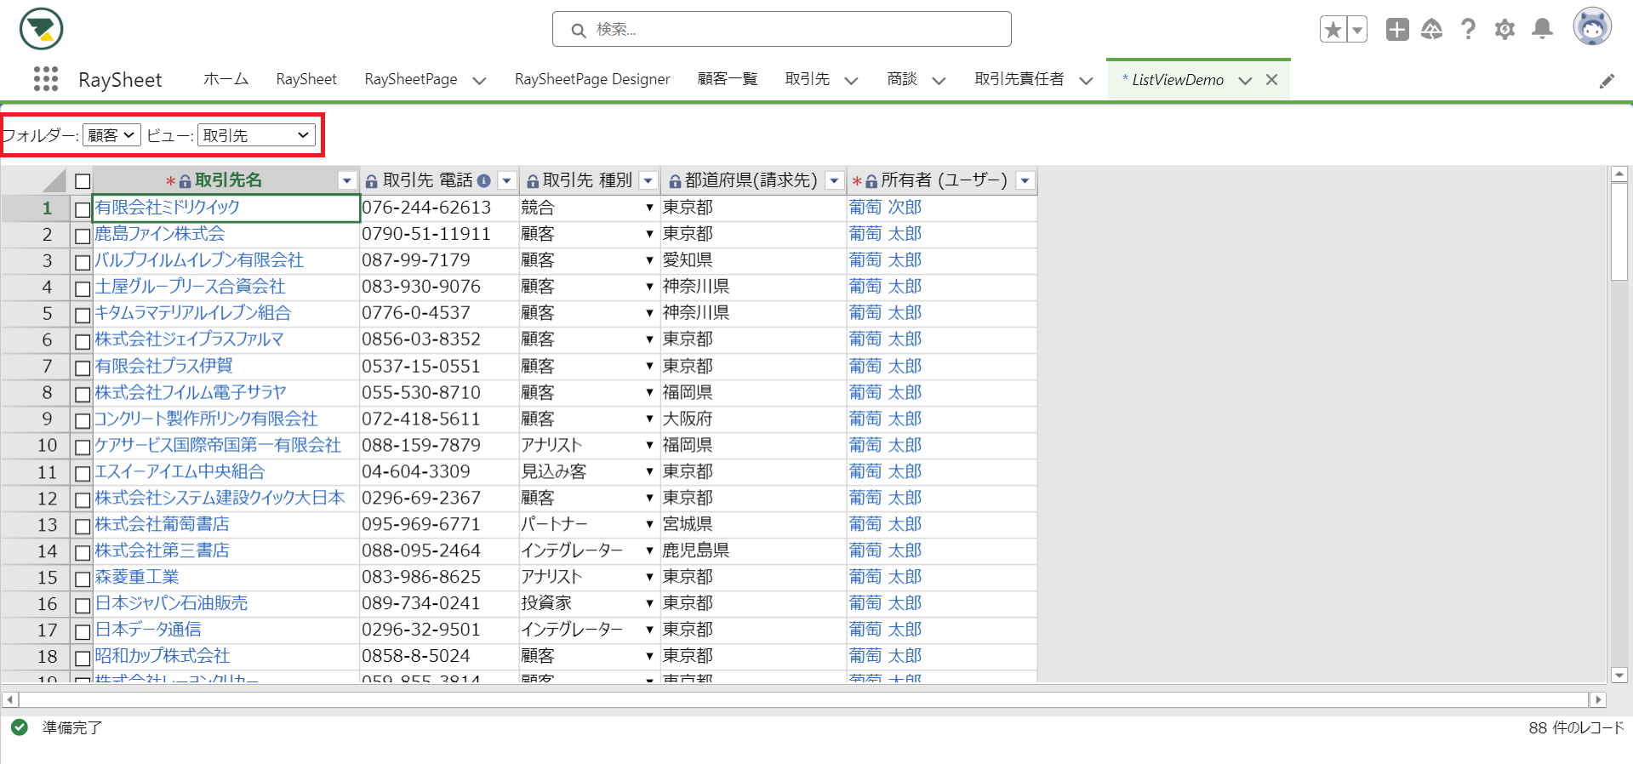This screenshot has height=764, width=1633.
Task: Open the 日本データ通信 account link
Action: [x=148, y=630]
